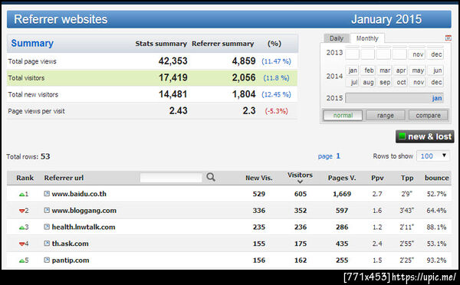This screenshot has height=285, width=460.
Task: Select jul 2014 in calendar
Action: coord(353,82)
